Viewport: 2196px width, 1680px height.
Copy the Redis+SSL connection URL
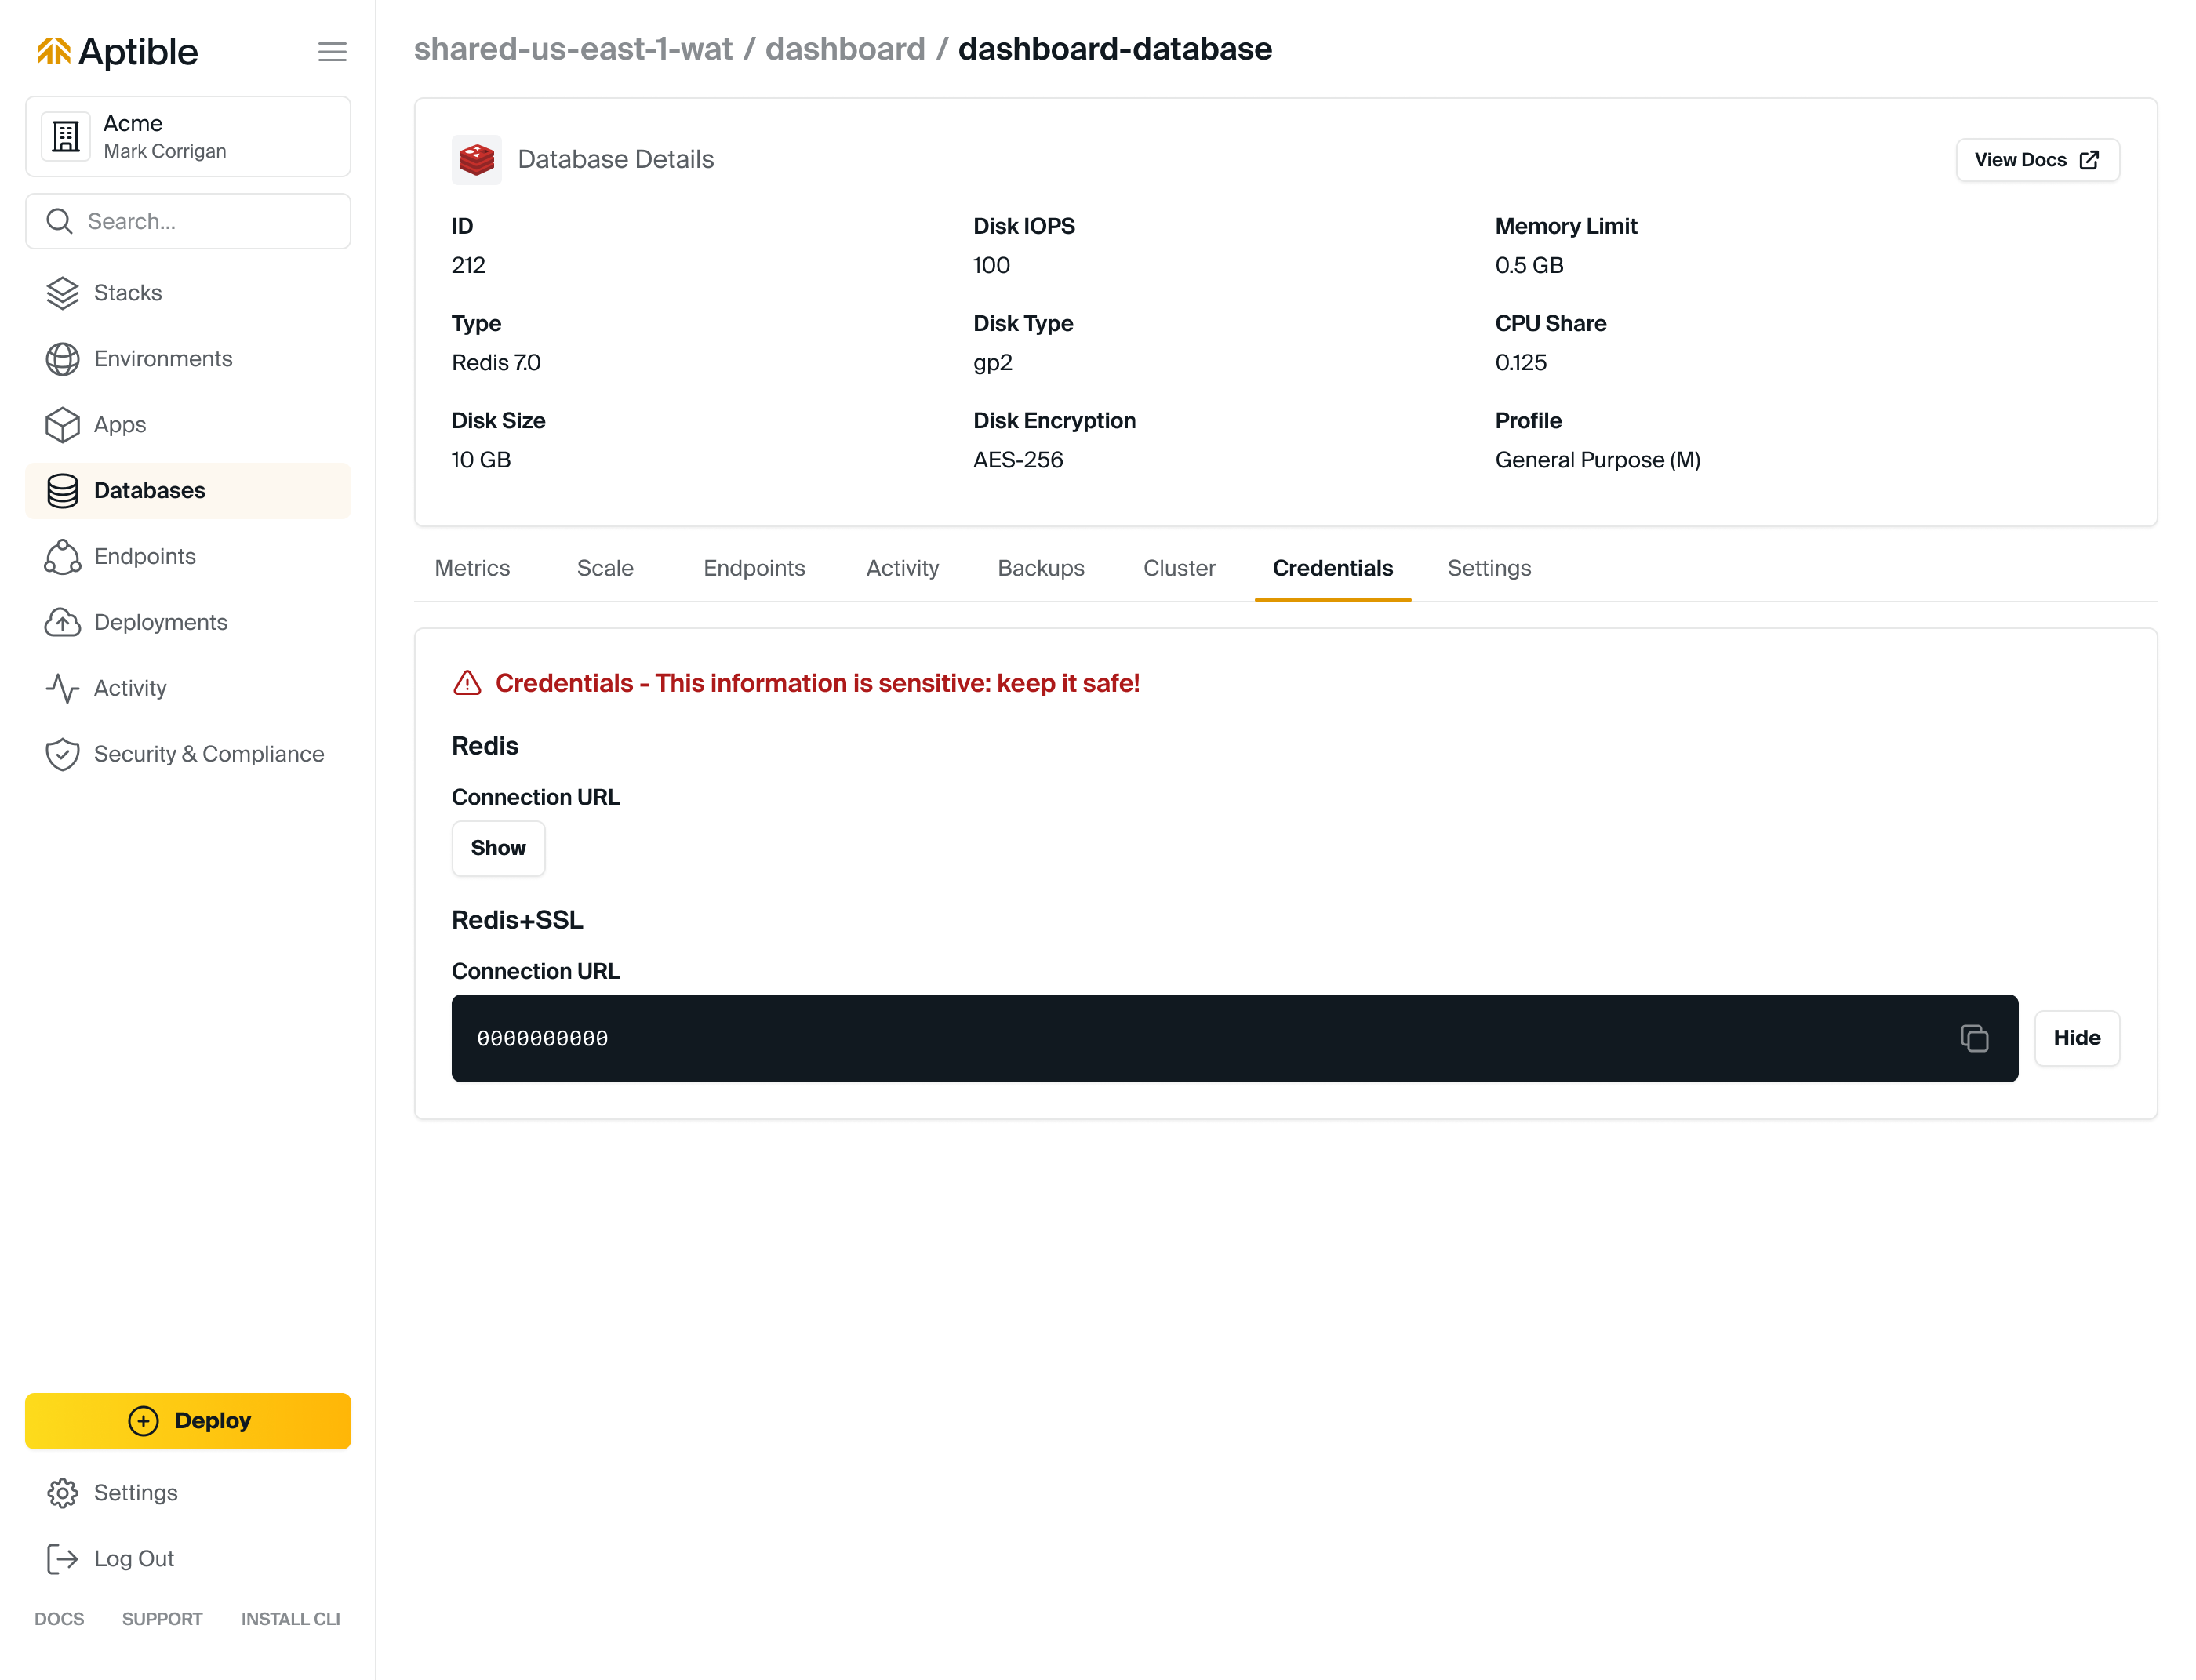[1973, 1038]
